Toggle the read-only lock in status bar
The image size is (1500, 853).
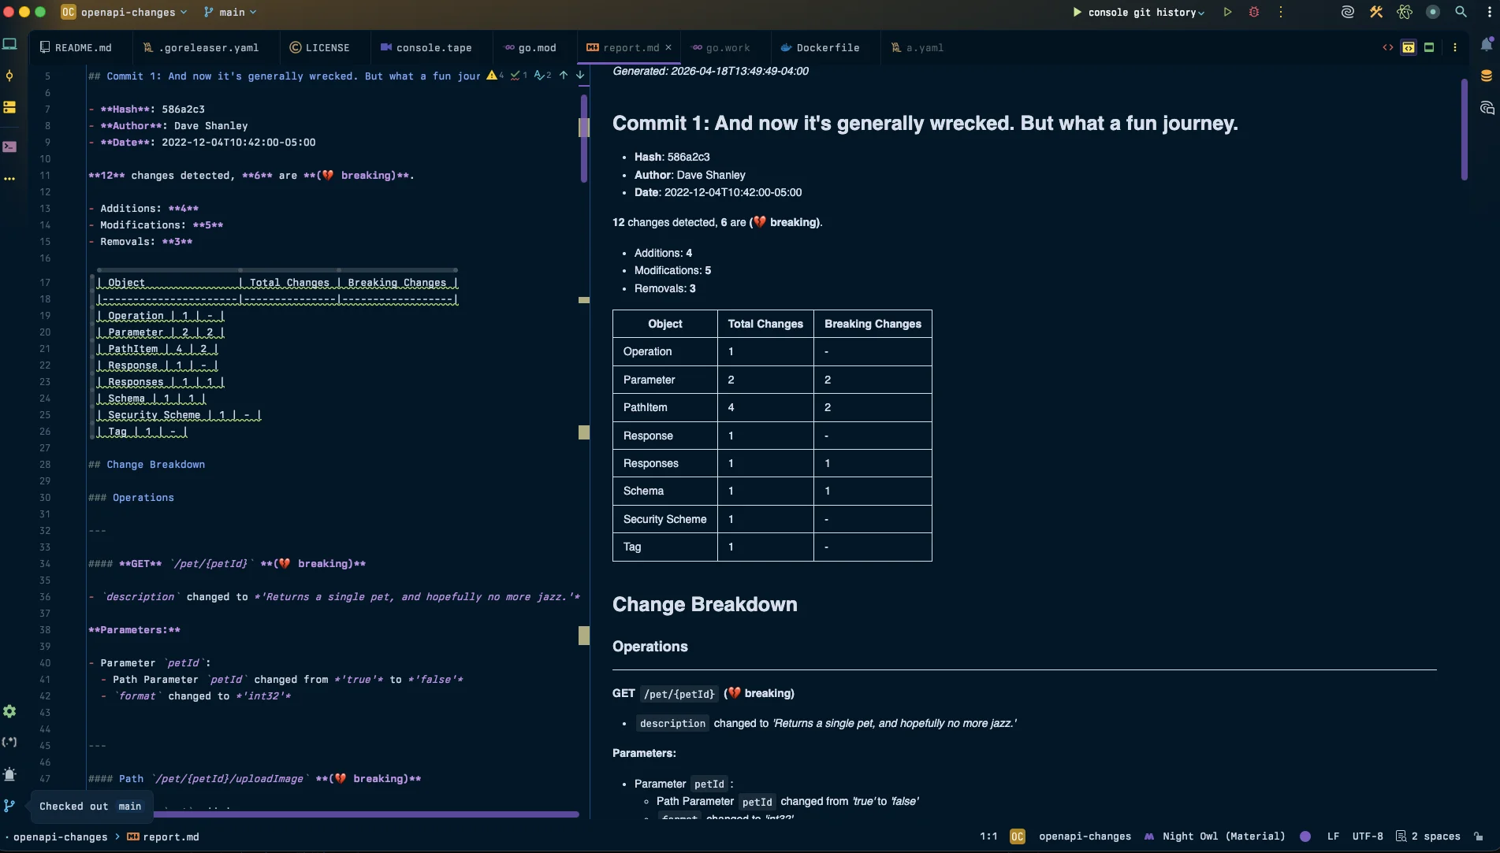click(1479, 836)
